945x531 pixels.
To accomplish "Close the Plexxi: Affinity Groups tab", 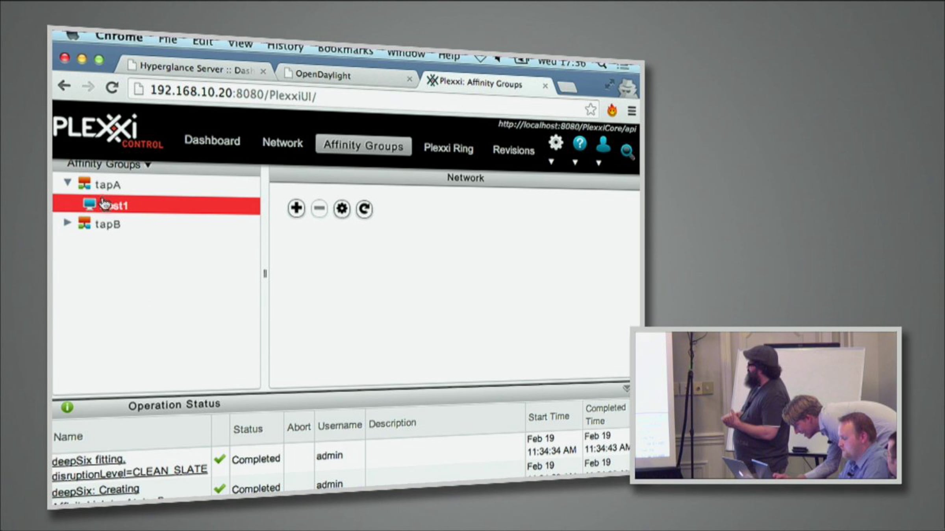I will coord(545,85).
